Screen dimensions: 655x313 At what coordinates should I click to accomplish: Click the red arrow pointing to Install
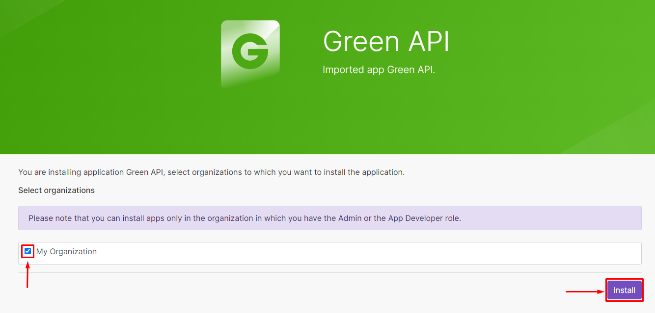(584, 291)
